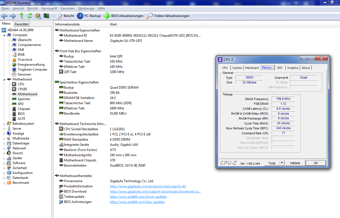Click the Tools button in CPU-Z
This screenshot has width=340, height=218.
(272, 163)
